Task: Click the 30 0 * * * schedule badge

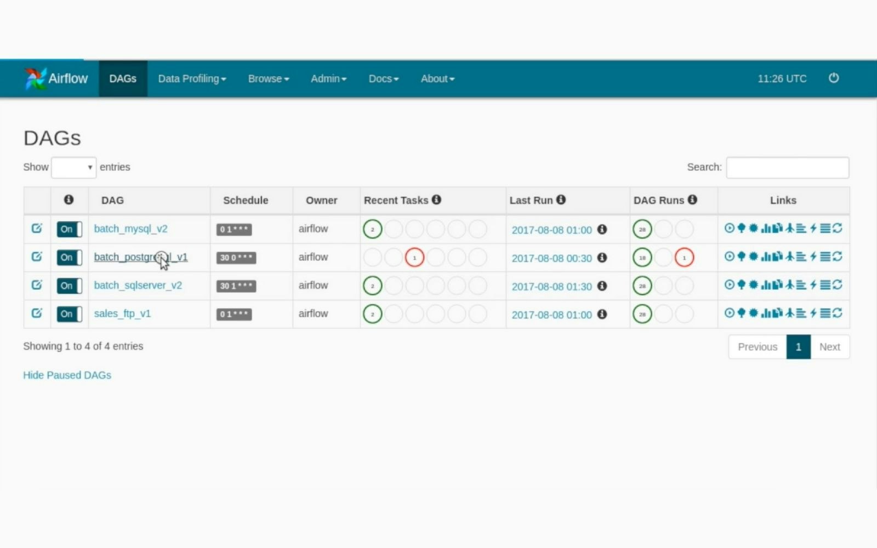Action: (236, 258)
